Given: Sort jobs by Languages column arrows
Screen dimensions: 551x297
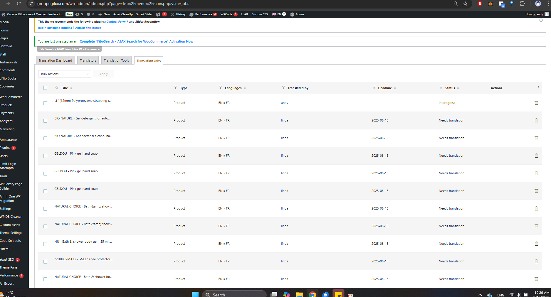Looking at the screenshot, I should [245, 88].
